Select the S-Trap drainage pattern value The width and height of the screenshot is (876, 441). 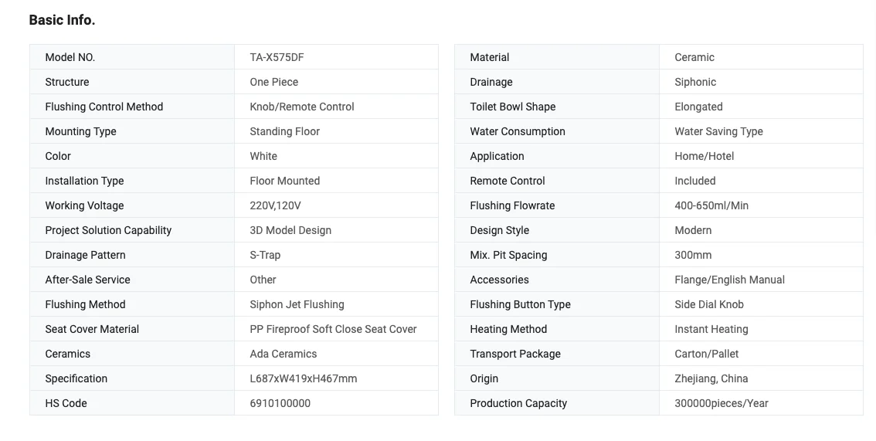265,255
